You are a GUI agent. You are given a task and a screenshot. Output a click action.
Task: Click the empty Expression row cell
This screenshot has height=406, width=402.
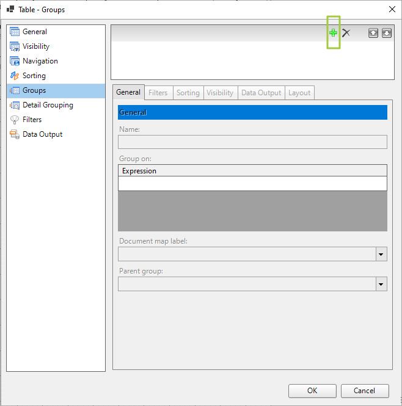click(252, 184)
